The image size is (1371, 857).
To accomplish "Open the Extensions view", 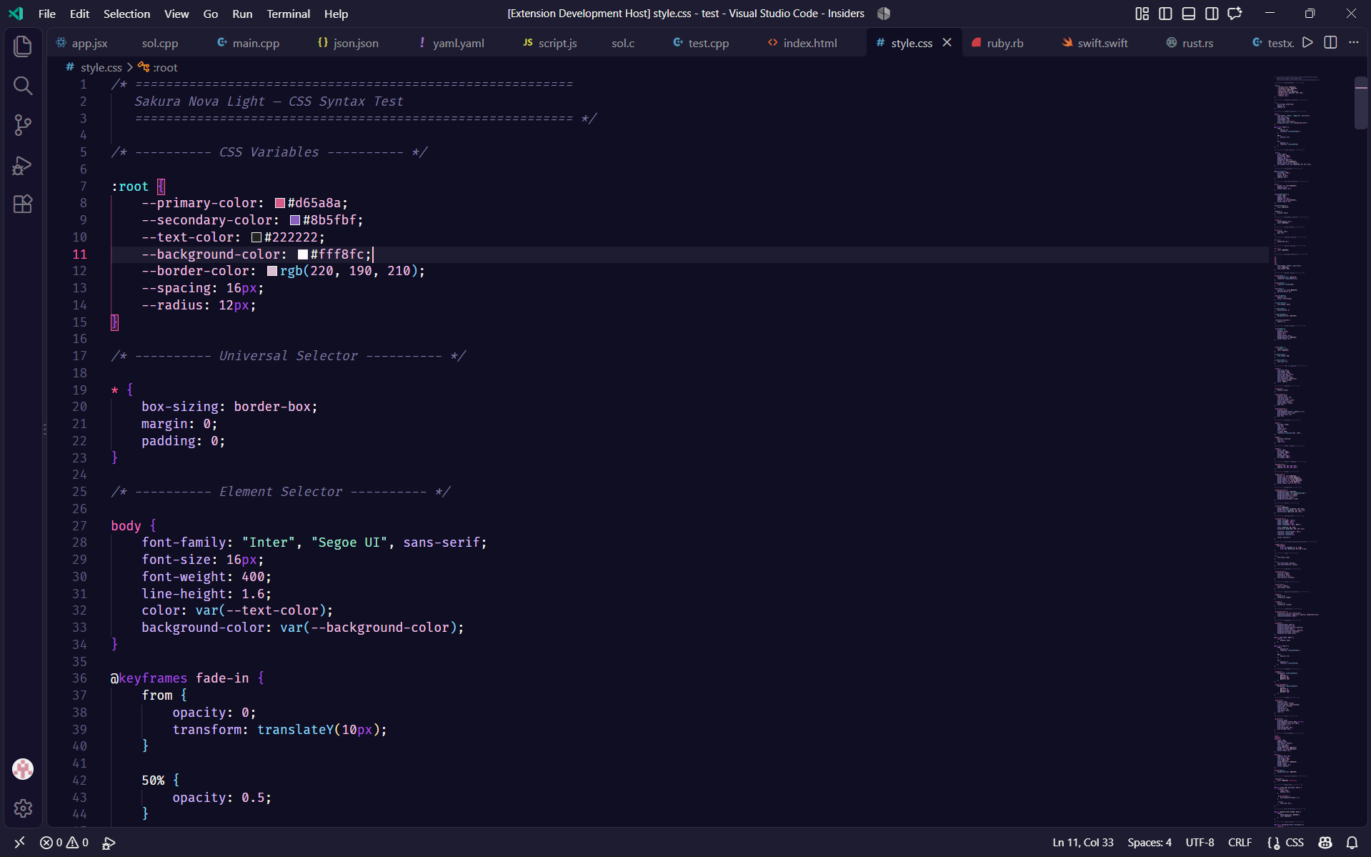I will click(x=23, y=204).
